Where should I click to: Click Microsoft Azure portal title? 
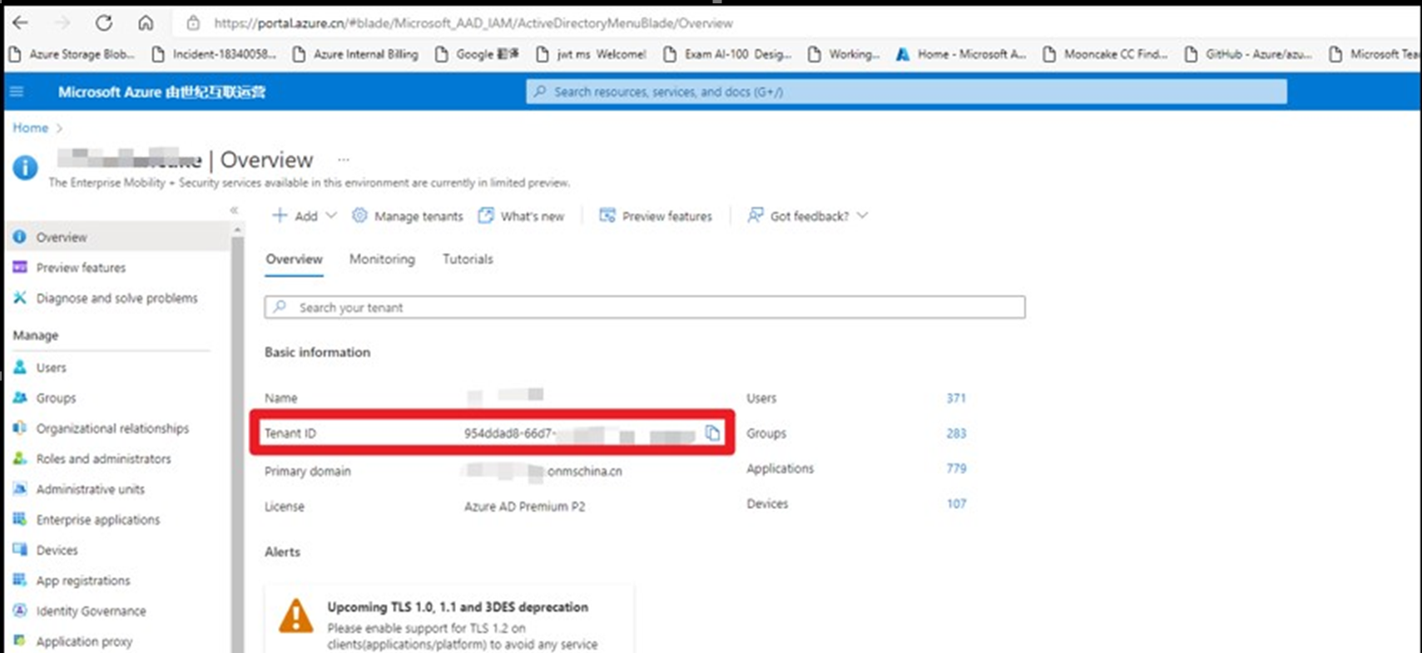tap(161, 92)
